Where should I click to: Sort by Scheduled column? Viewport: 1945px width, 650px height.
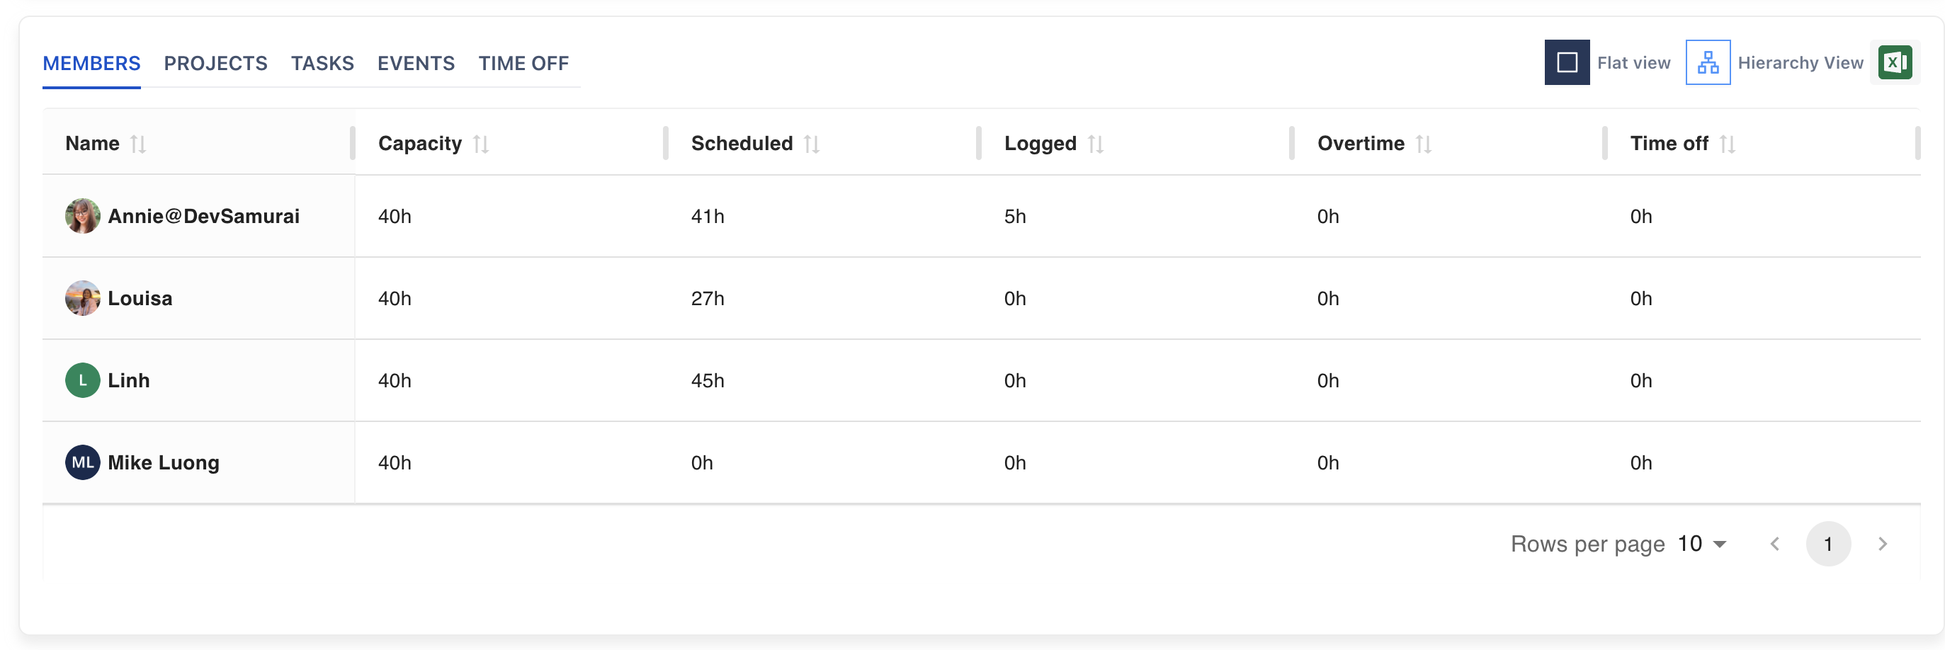(812, 144)
